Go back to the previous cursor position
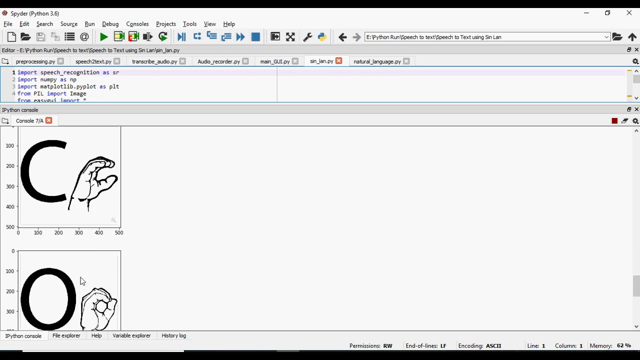This screenshot has width=640, height=360. (x=342, y=37)
